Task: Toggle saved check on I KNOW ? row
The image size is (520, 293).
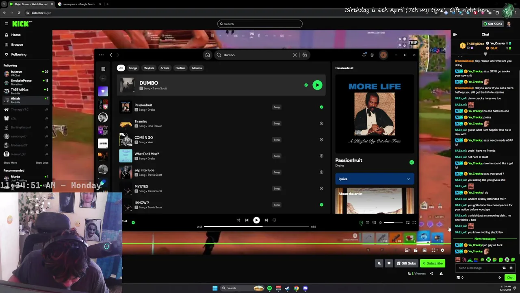Action: tap(321, 205)
